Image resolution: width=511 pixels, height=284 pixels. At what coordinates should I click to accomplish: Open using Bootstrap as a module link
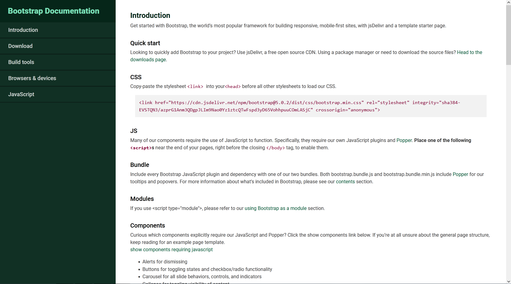pos(275,208)
